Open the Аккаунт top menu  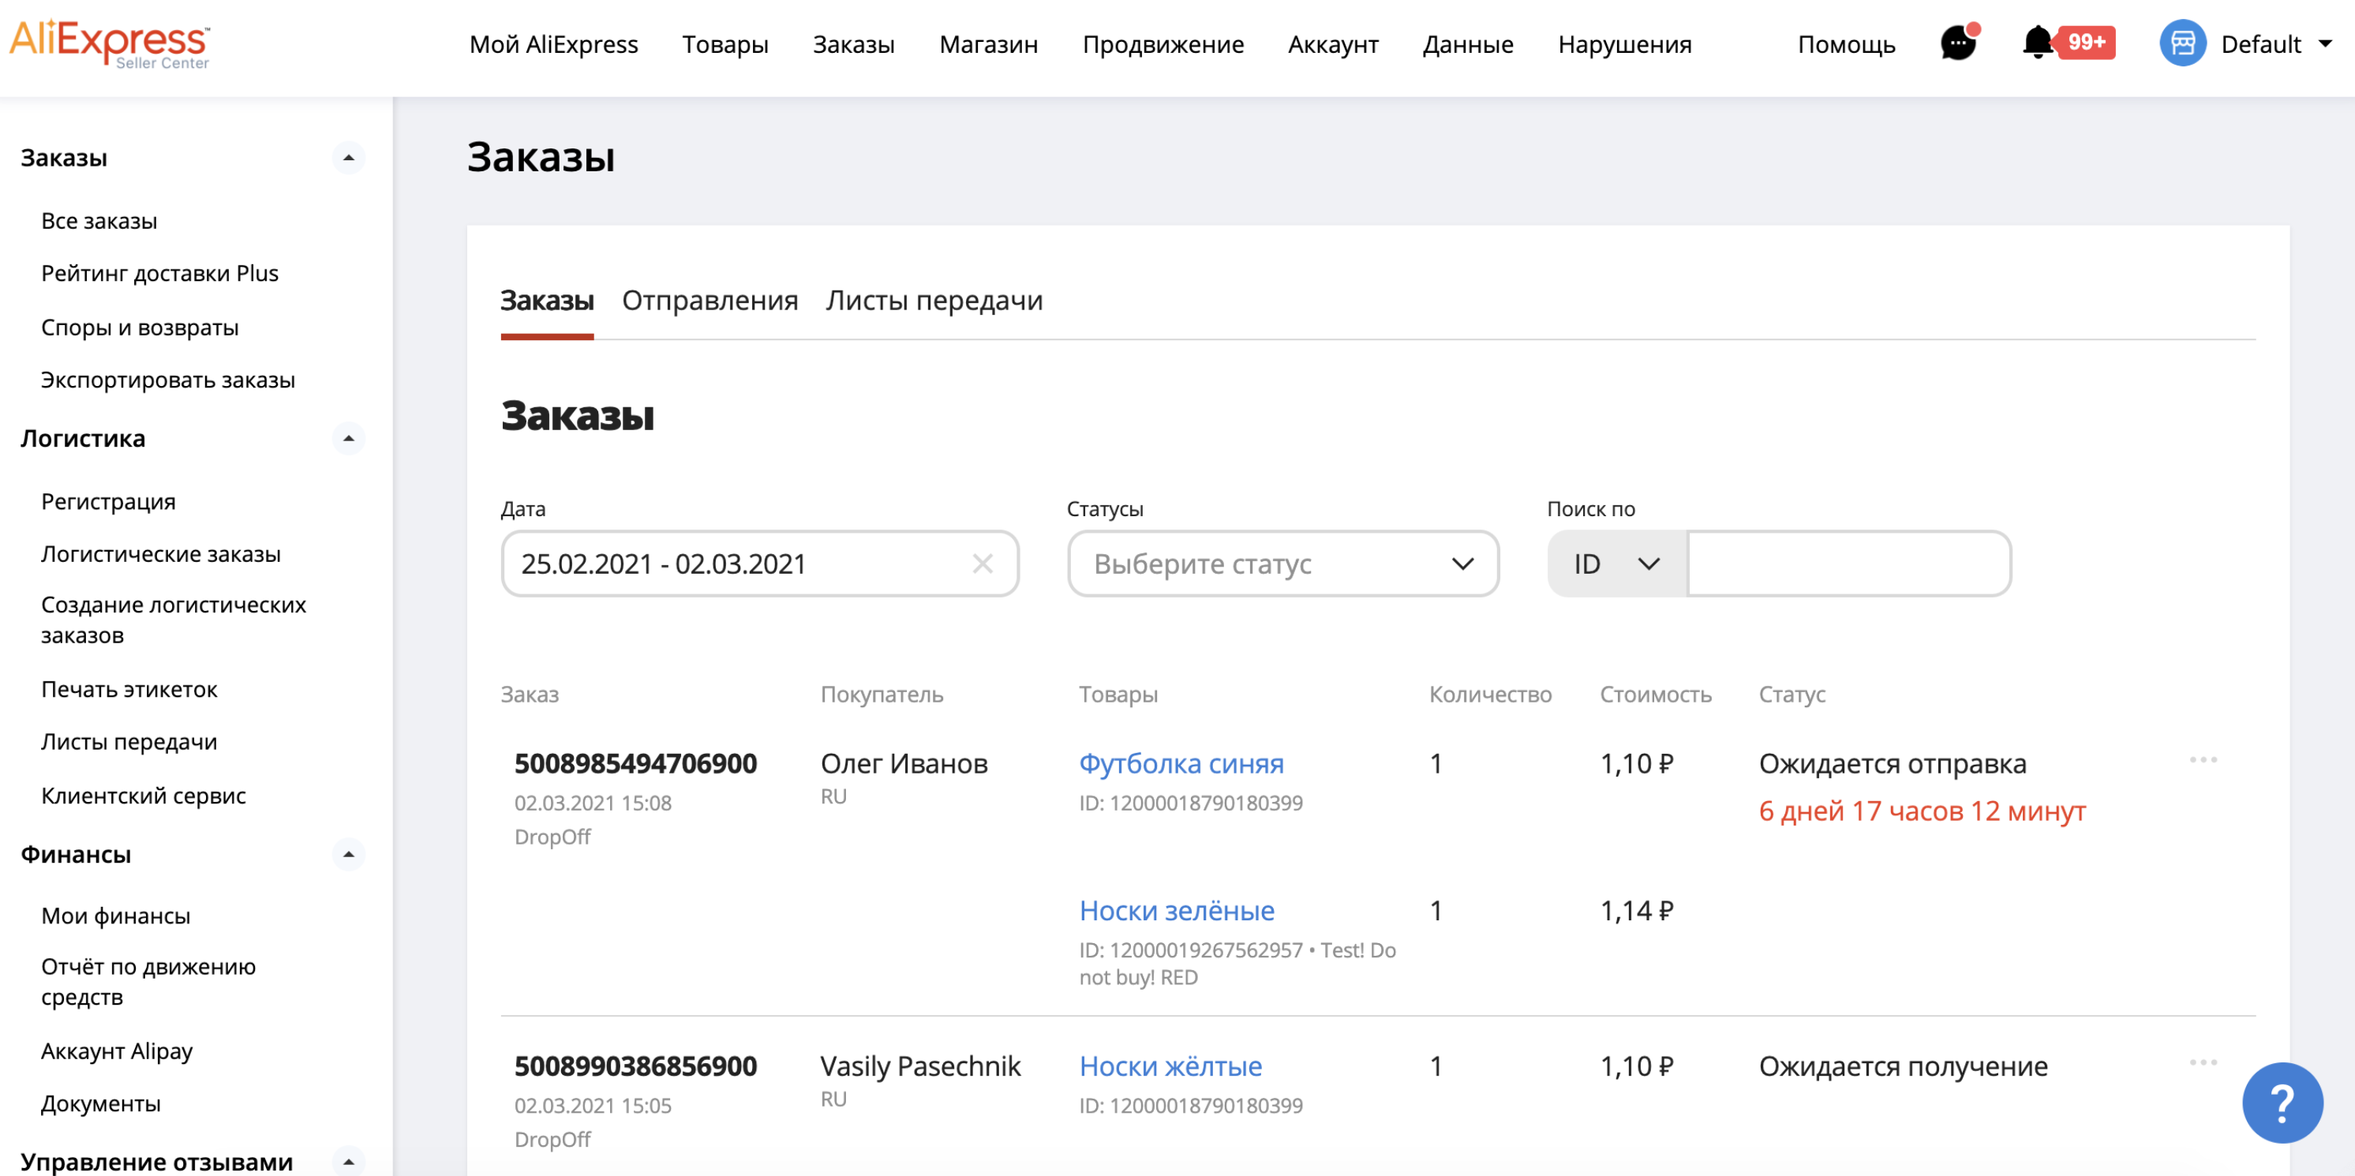point(1333,44)
